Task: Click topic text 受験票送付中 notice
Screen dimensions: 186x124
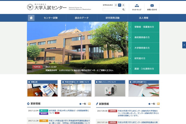Action: pos(79,70)
